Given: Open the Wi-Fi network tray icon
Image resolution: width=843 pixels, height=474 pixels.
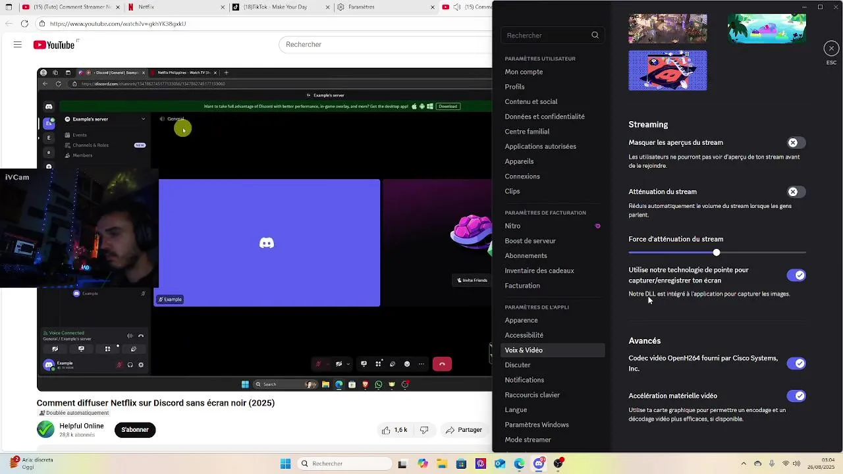Looking at the screenshot, I should point(786,463).
